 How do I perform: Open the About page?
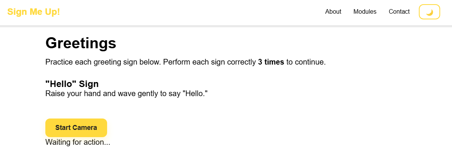[333, 12]
